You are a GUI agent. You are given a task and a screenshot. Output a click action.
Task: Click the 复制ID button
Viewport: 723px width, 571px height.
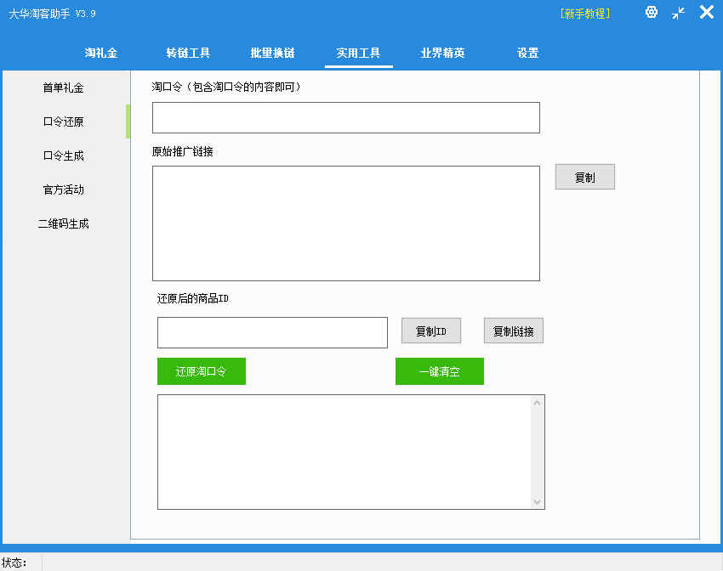point(431,331)
